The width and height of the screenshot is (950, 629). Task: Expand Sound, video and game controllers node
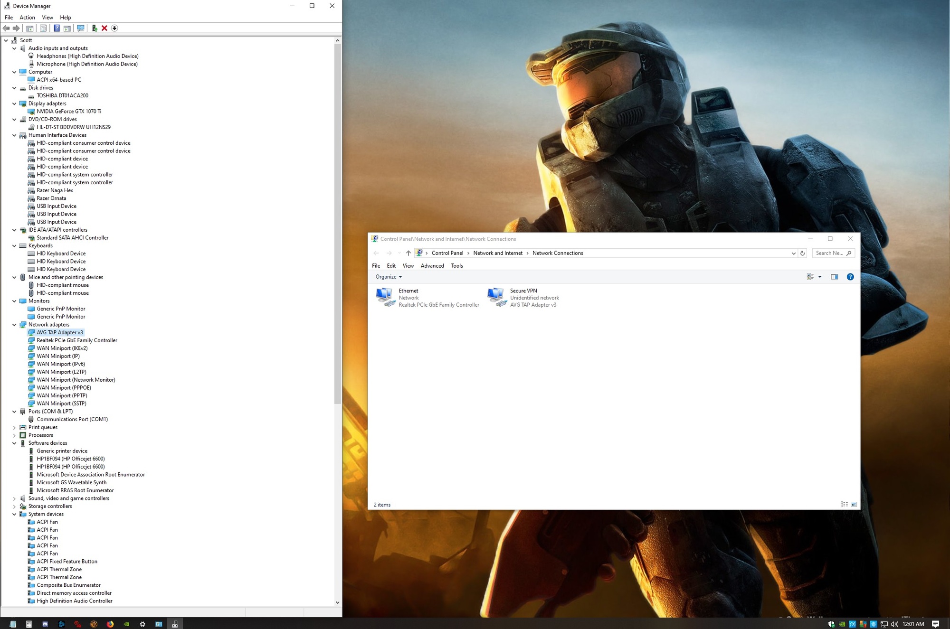14,498
